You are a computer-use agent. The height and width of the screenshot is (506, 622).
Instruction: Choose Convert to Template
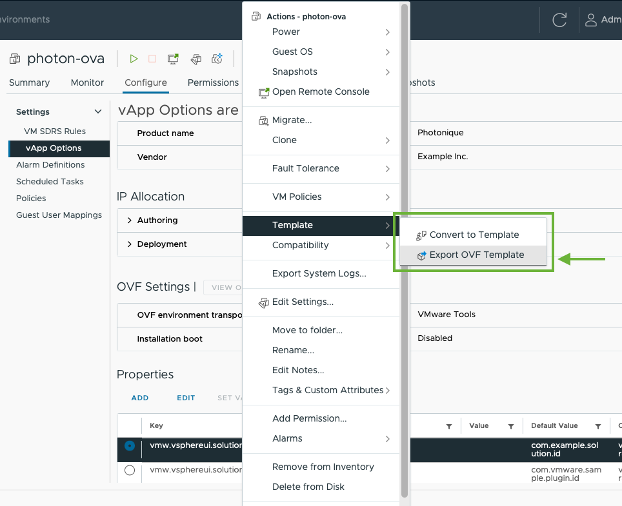point(473,235)
